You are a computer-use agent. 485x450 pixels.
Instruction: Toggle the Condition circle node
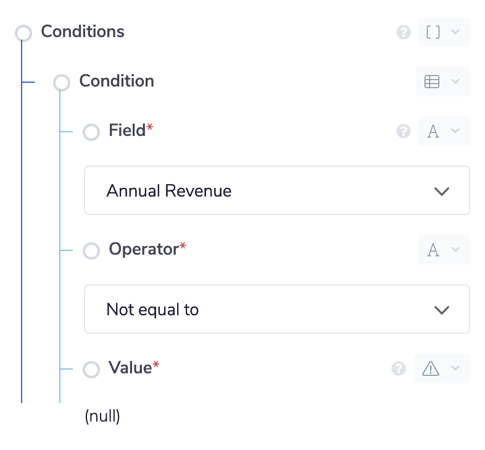62,83
